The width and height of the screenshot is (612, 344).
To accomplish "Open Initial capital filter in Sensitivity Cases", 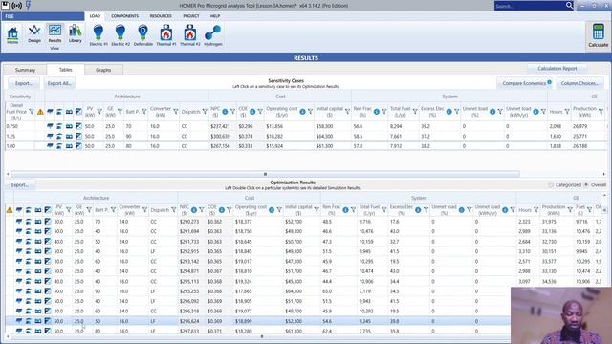I will (x=347, y=112).
